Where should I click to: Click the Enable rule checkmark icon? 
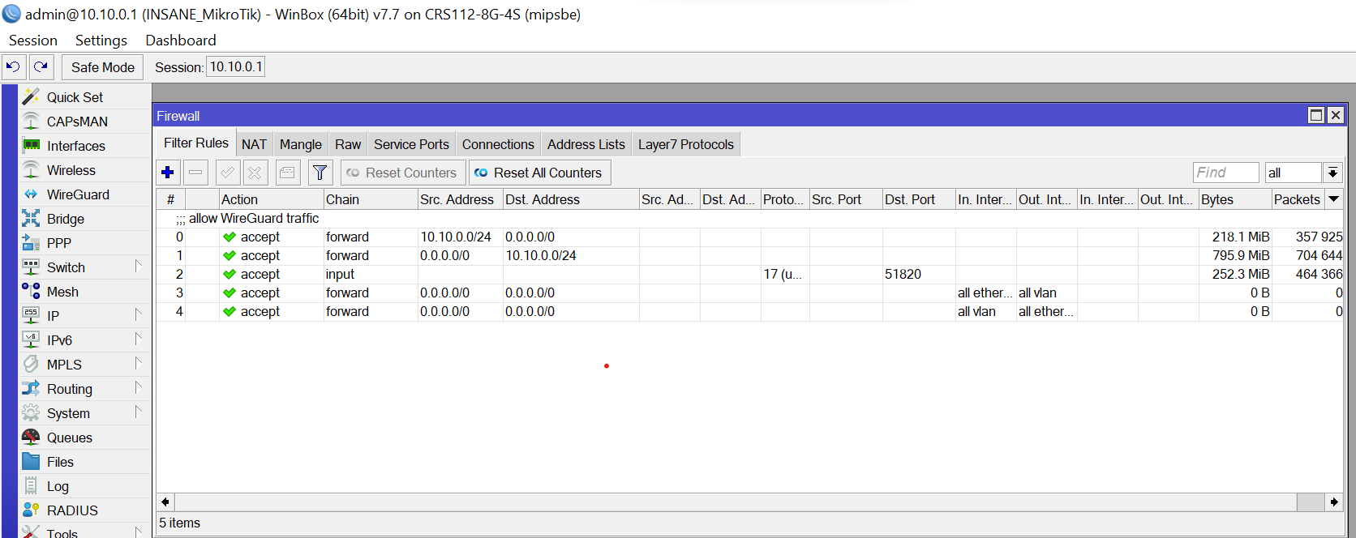(228, 173)
